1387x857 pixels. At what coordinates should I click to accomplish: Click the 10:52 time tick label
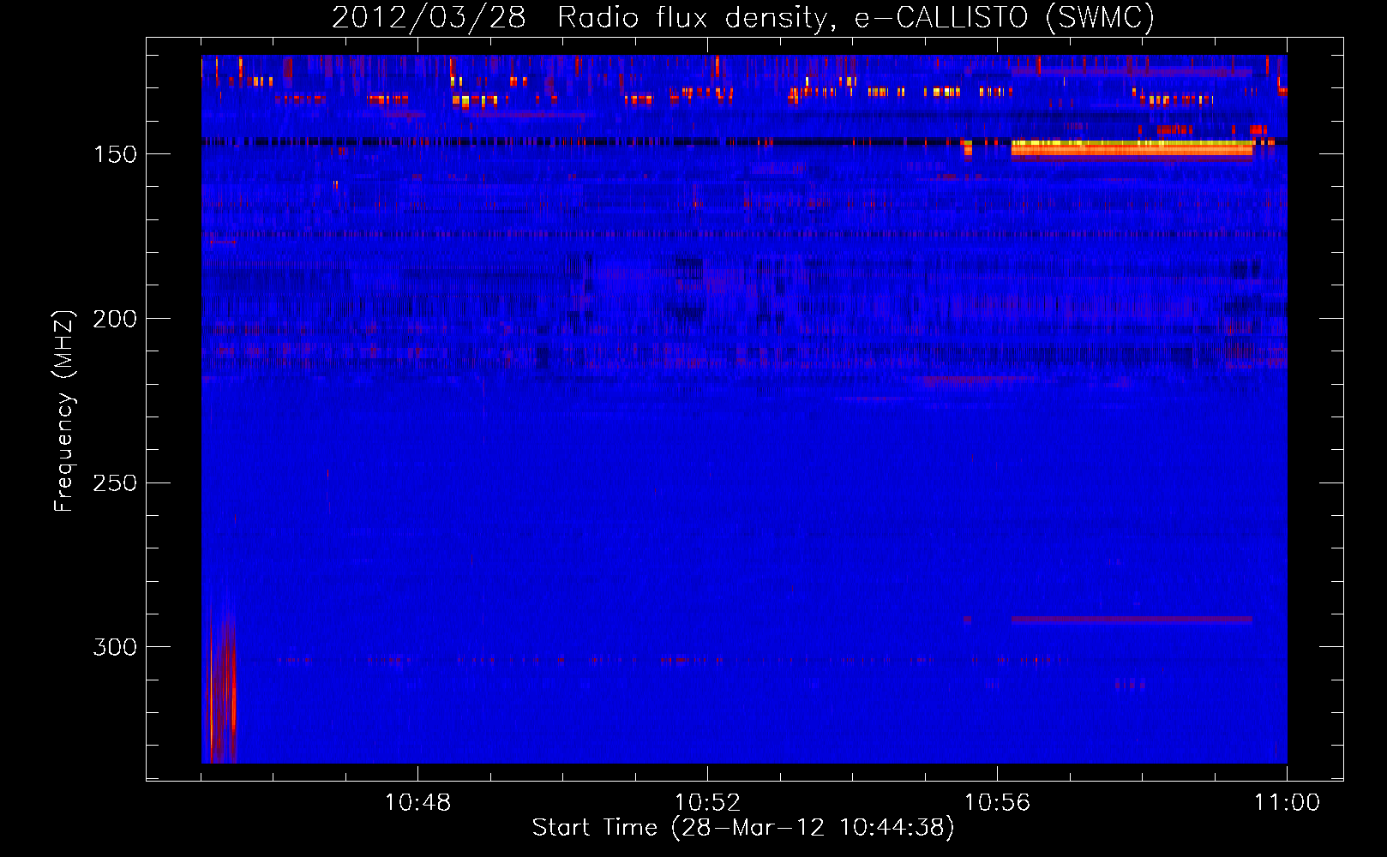707,803
